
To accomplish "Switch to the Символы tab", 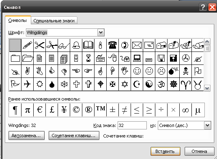I will pyautogui.click(x=17, y=20).
